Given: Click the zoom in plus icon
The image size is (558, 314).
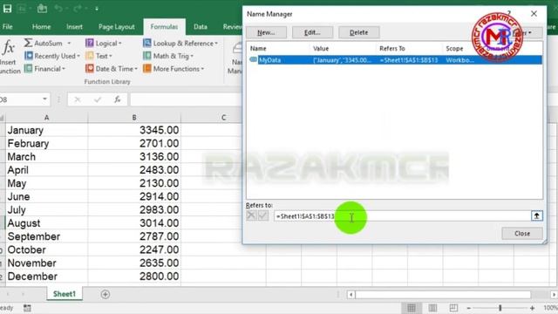Looking at the screenshot, I should [x=532, y=308].
